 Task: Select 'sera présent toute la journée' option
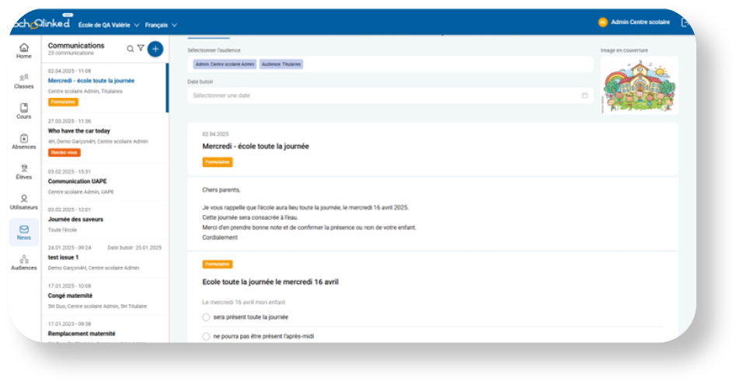coord(206,317)
